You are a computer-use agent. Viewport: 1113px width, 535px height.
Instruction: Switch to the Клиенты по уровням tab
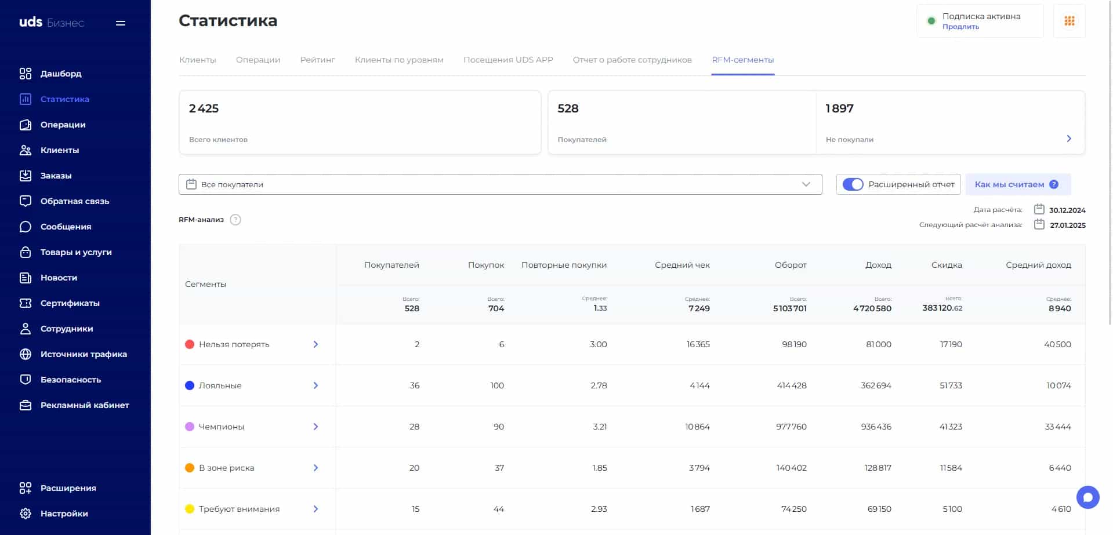(399, 60)
